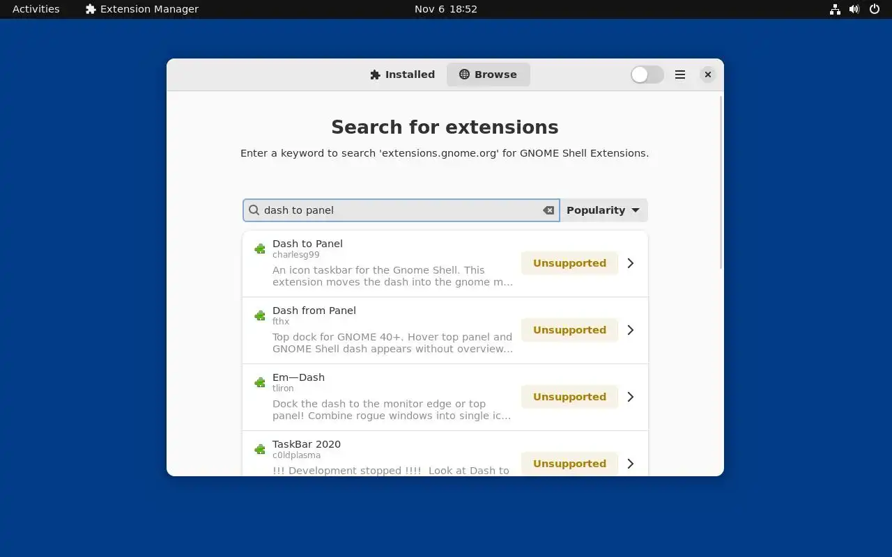Click the volume speaker icon
This screenshot has width=892, height=557.
pyautogui.click(x=854, y=9)
